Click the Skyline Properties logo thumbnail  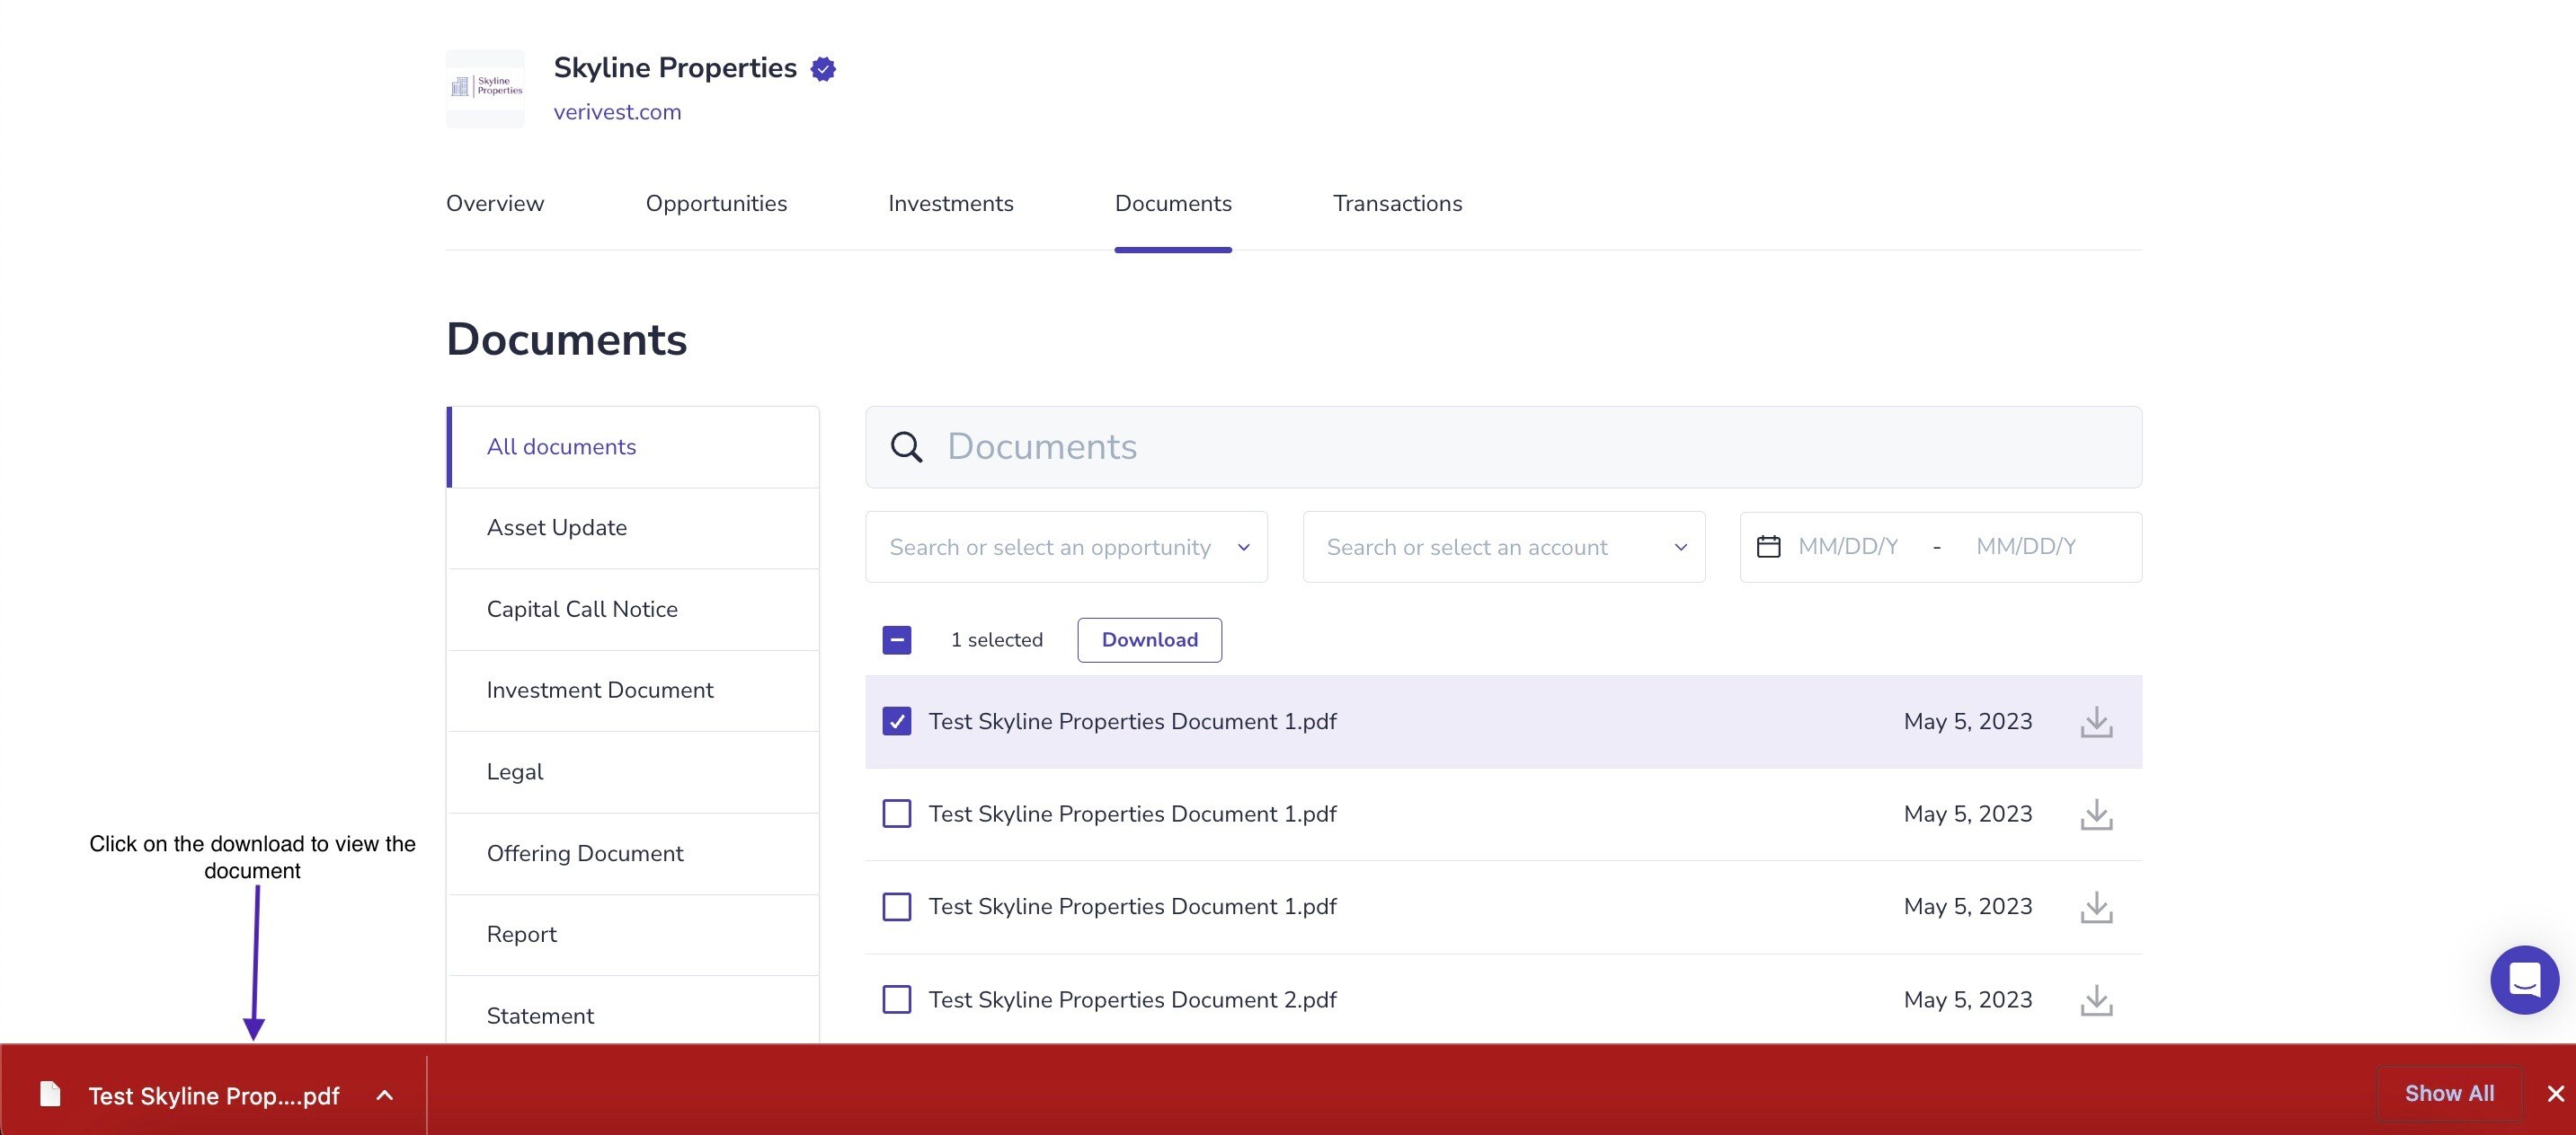485,88
